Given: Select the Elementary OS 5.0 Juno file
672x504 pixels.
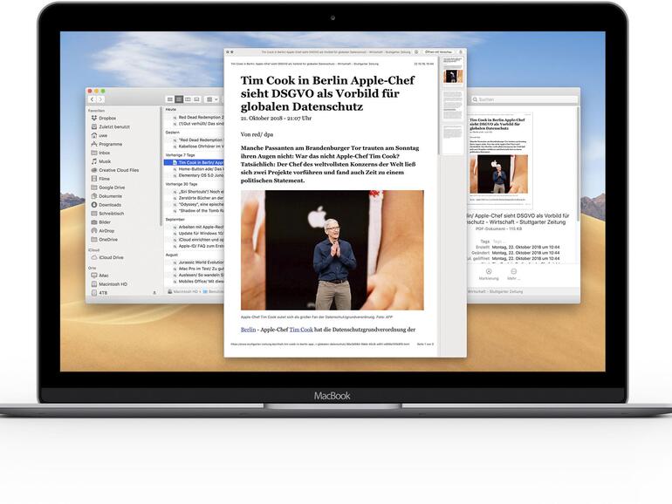Looking at the screenshot, I should [x=194, y=175].
